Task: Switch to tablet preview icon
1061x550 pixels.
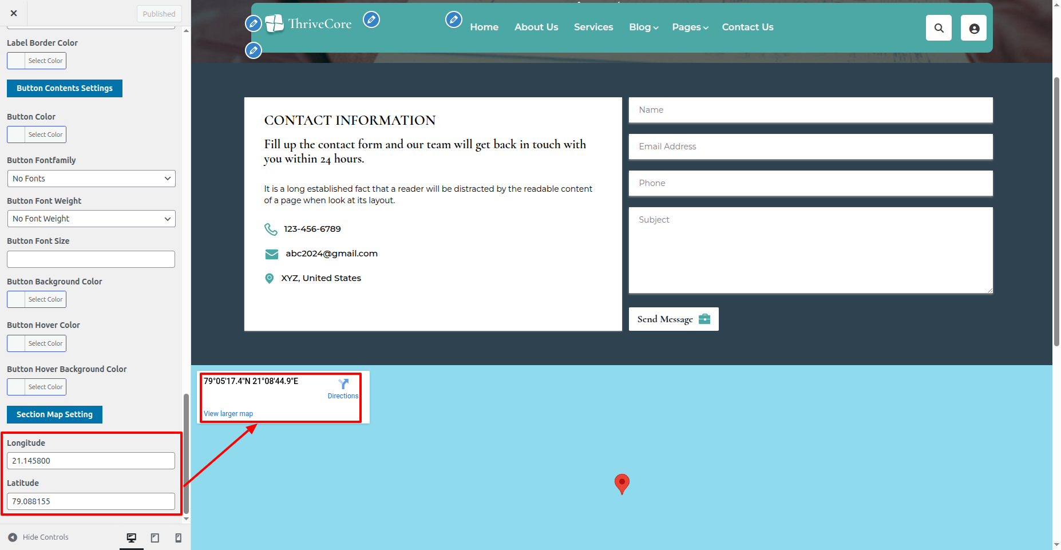Action: [155, 537]
